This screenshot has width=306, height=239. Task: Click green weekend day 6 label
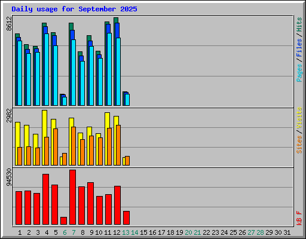(65, 232)
